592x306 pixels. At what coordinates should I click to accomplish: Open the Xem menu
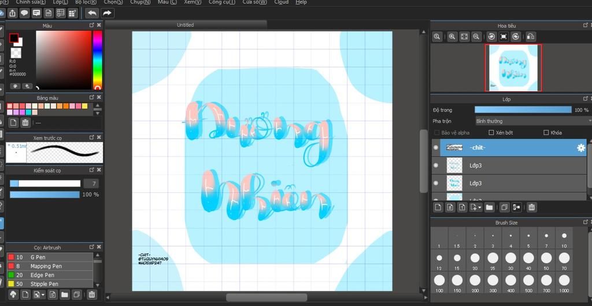(x=193, y=2)
